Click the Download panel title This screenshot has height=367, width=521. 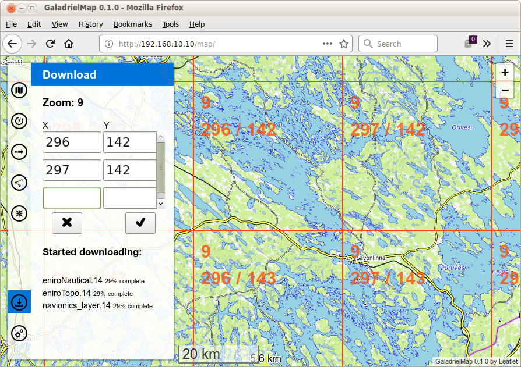[x=69, y=74]
